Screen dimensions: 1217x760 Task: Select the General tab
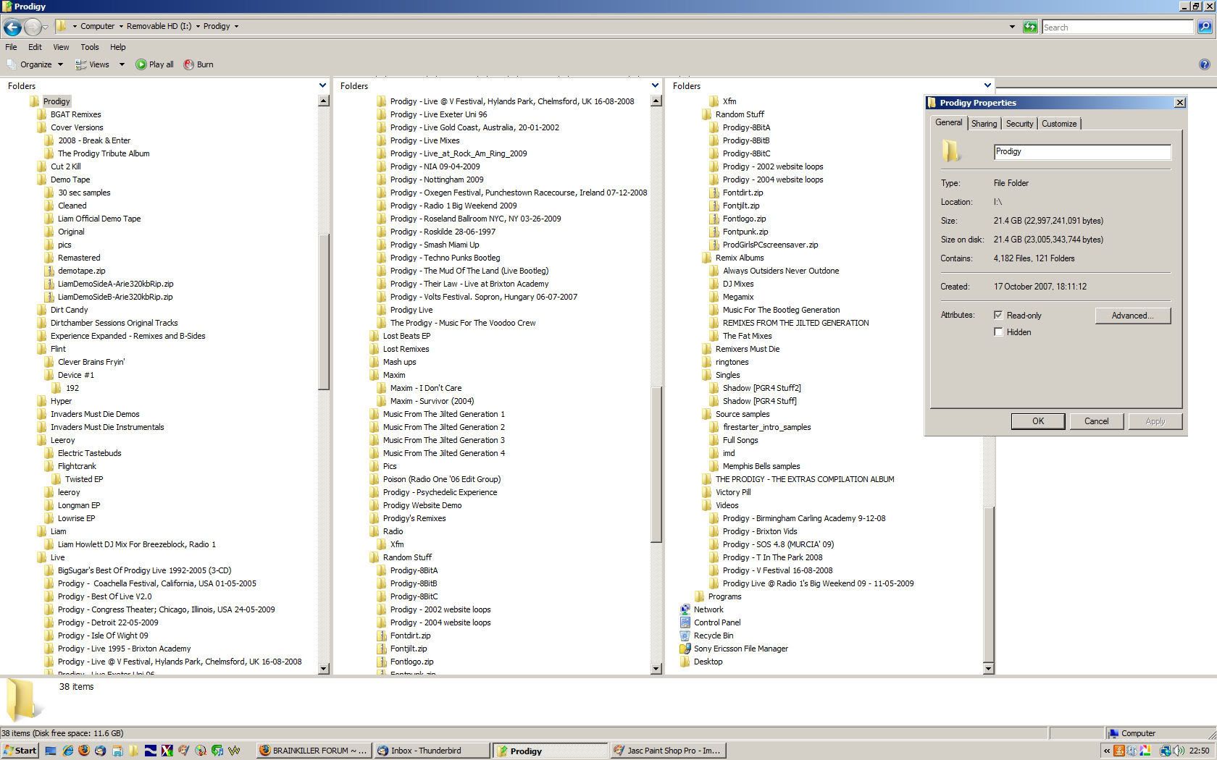coord(948,122)
